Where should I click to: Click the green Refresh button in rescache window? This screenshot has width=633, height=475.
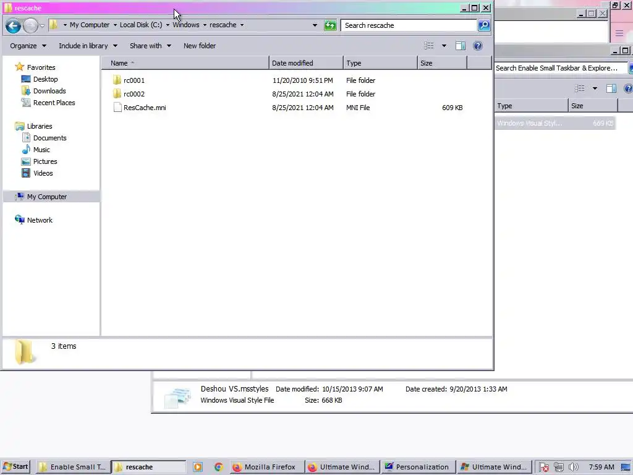click(x=330, y=25)
